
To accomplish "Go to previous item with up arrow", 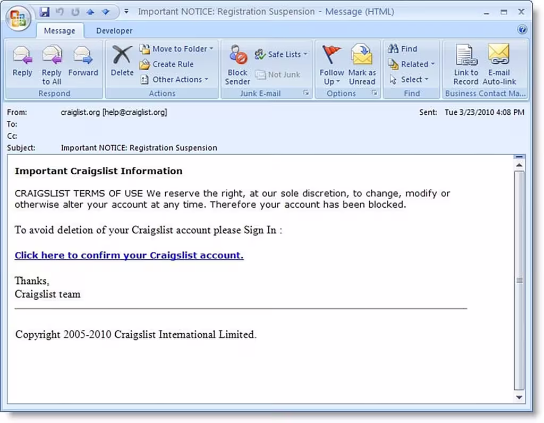I will tap(90, 12).
